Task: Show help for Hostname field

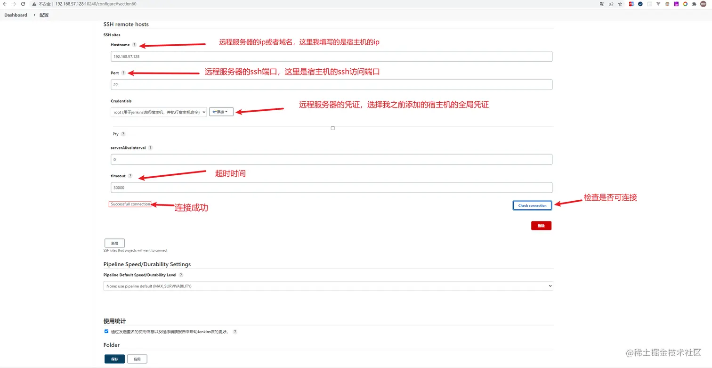Action: 134,45
